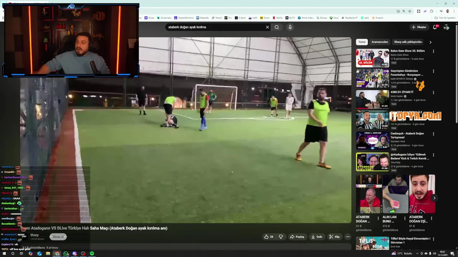Like the video with thumbs up

point(269,237)
